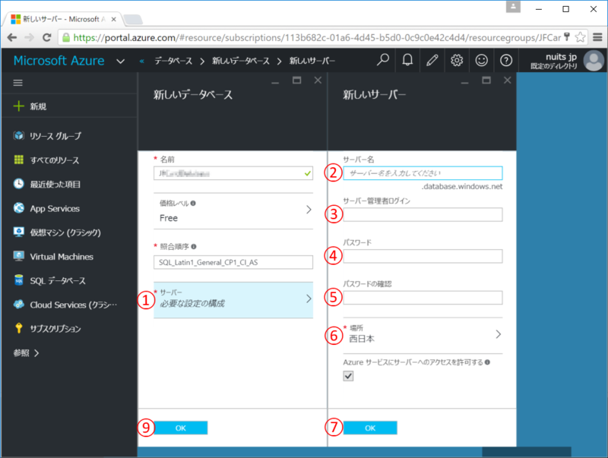This screenshot has width=608, height=458.
Task: Expand the Microsoft Azure dropdown chevron
Action: pyautogui.click(x=121, y=62)
